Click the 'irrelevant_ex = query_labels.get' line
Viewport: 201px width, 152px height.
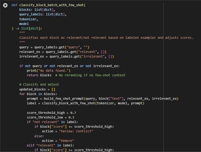(x=66, y=57)
